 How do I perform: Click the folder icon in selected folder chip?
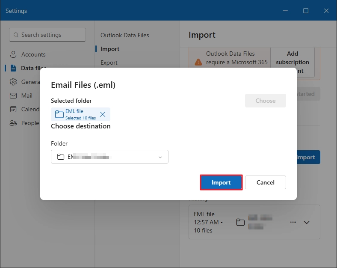59,114
